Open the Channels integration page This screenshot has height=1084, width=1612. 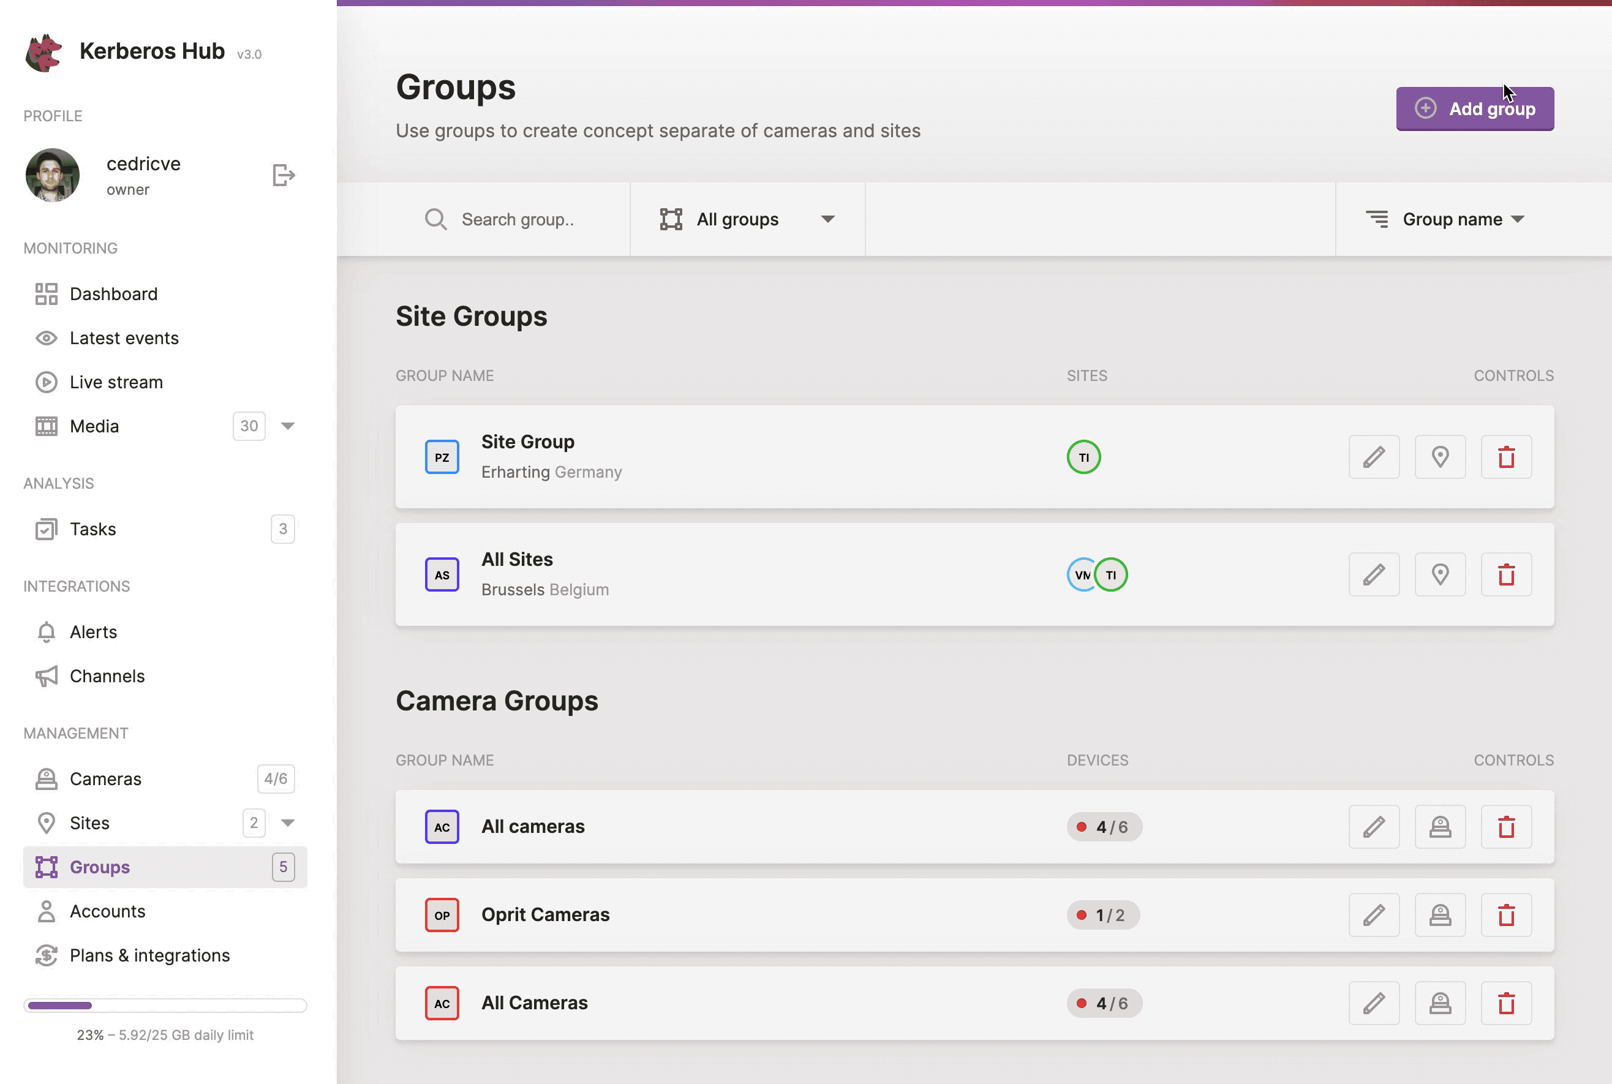(107, 676)
